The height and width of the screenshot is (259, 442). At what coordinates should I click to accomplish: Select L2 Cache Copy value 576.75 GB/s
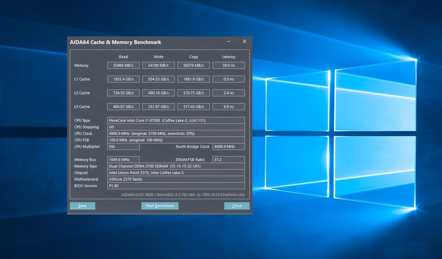coord(194,93)
